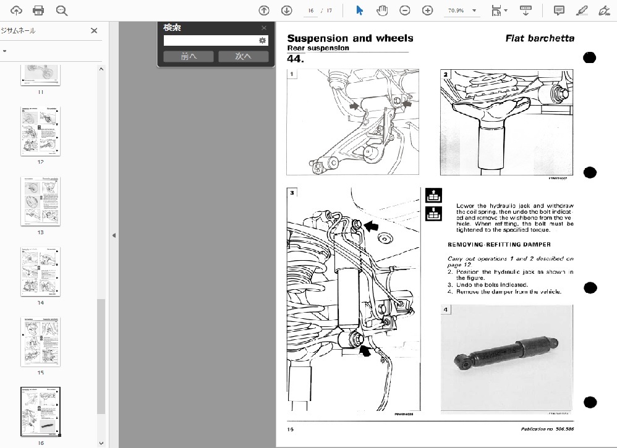The image size is (617, 448).
Task: Click the removal icon beside figure 3
Action: click(433, 195)
